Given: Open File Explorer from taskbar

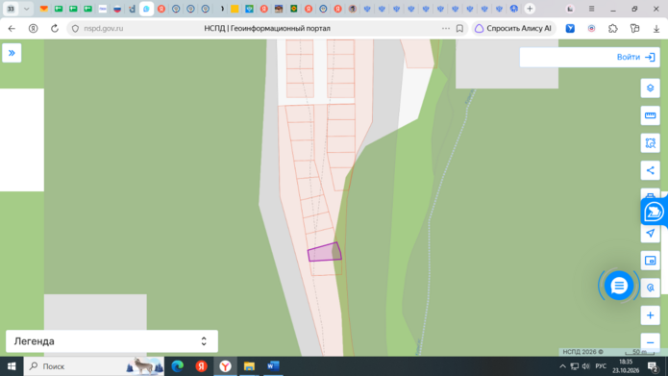Looking at the screenshot, I should coord(249,366).
